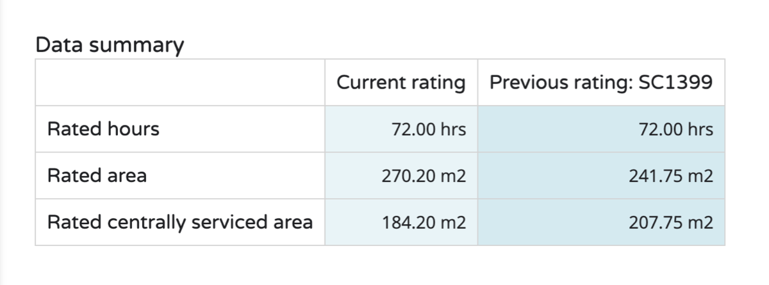This screenshot has width=769, height=285.
Task: Select the Rated centrally serviced area label
Action: (x=180, y=222)
